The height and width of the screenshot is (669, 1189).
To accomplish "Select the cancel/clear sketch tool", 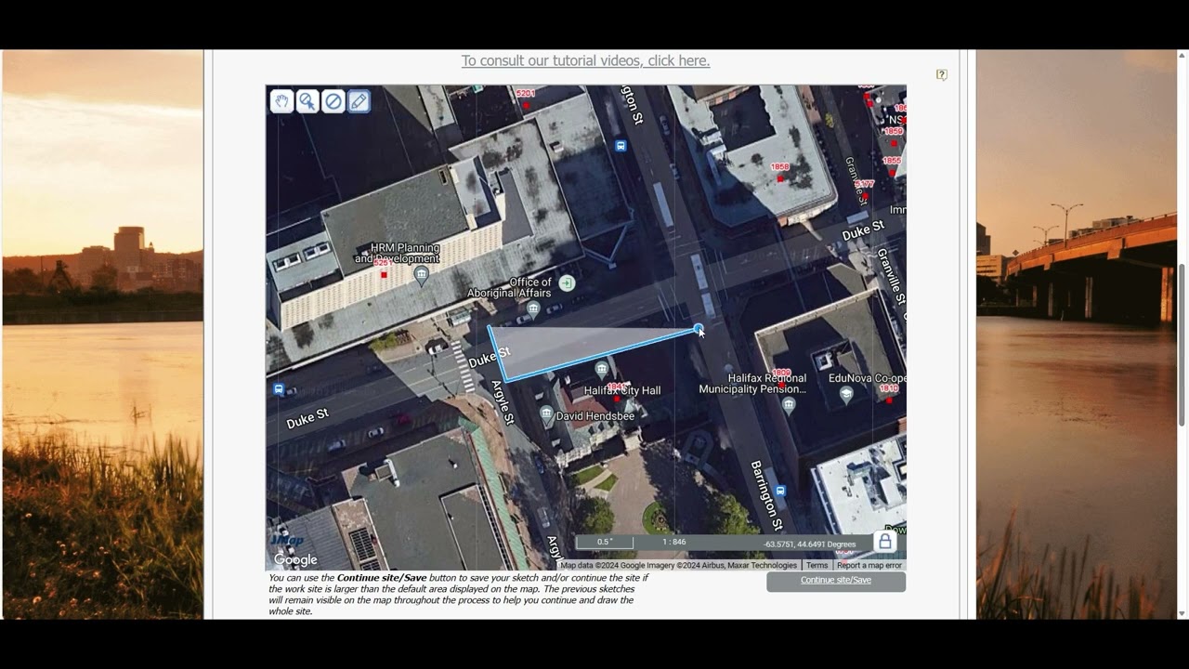I will (x=333, y=100).
